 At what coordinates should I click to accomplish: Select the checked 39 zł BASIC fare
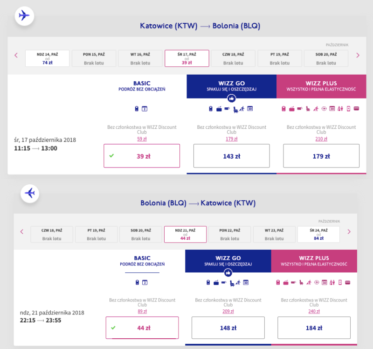tap(142, 156)
